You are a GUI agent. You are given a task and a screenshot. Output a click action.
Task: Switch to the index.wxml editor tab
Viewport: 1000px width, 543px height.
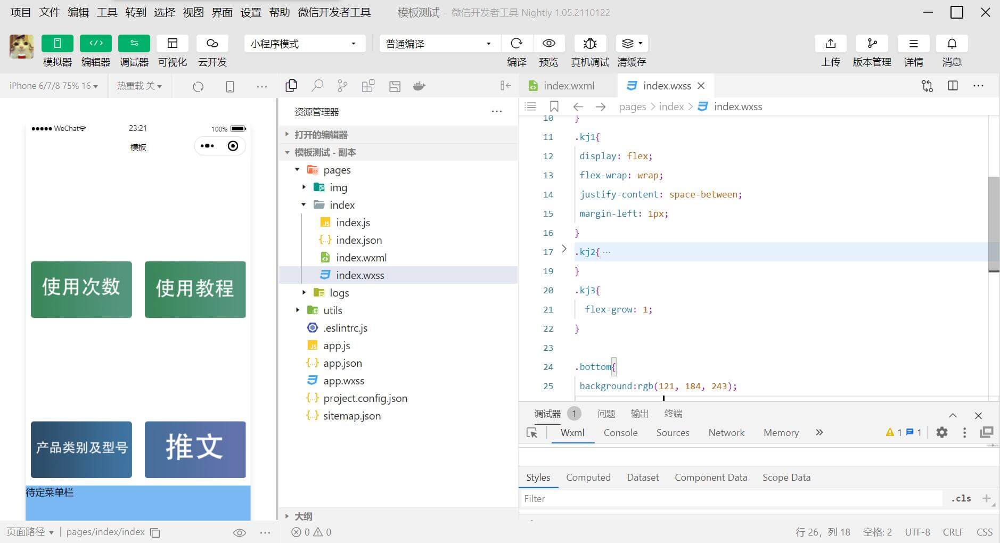click(568, 86)
